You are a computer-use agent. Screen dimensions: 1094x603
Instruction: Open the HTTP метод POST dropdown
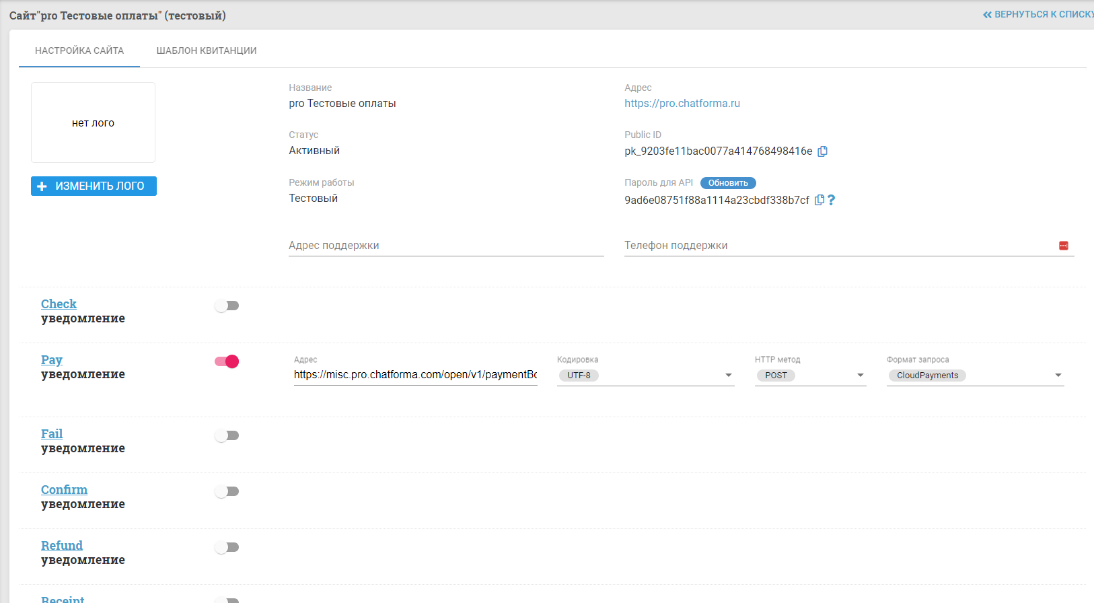[810, 376]
